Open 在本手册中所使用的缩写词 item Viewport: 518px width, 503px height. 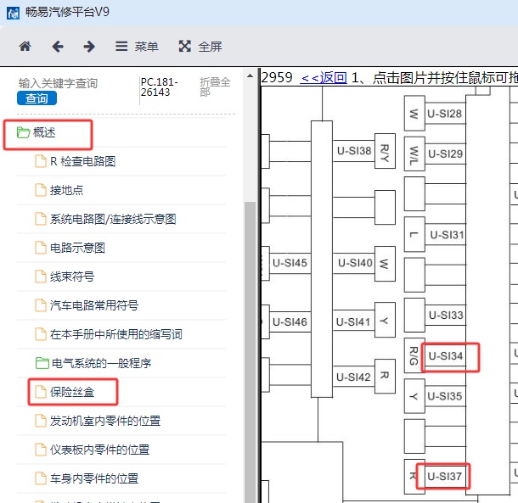coord(116,334)
